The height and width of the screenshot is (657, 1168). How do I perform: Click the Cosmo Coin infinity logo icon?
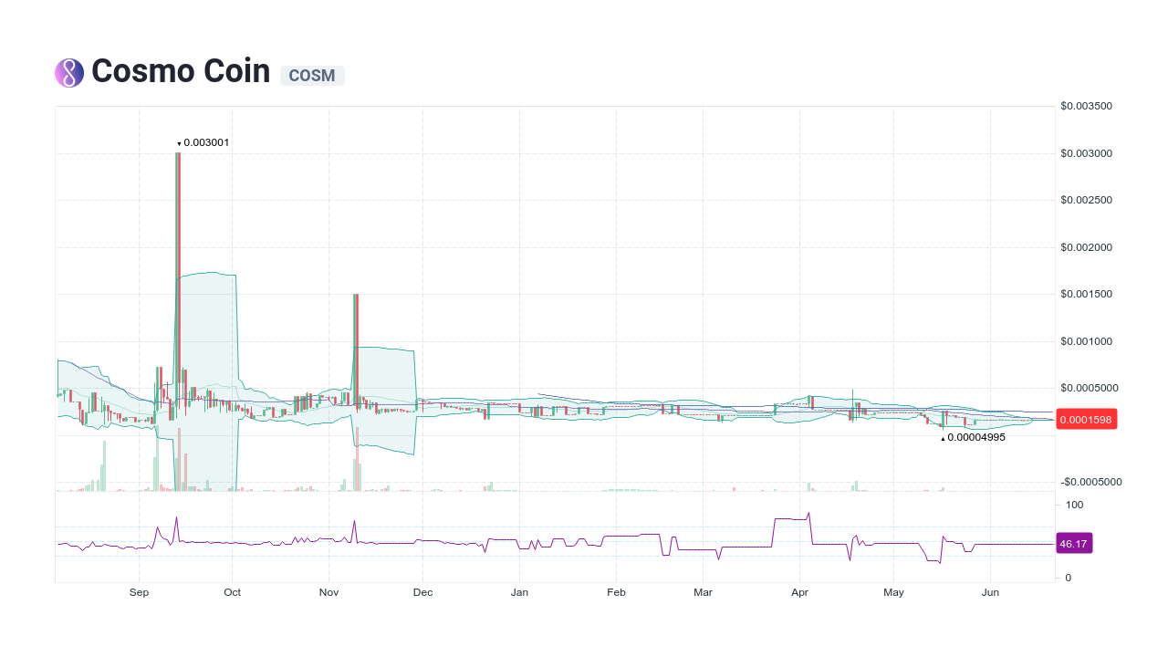point(68,71)
